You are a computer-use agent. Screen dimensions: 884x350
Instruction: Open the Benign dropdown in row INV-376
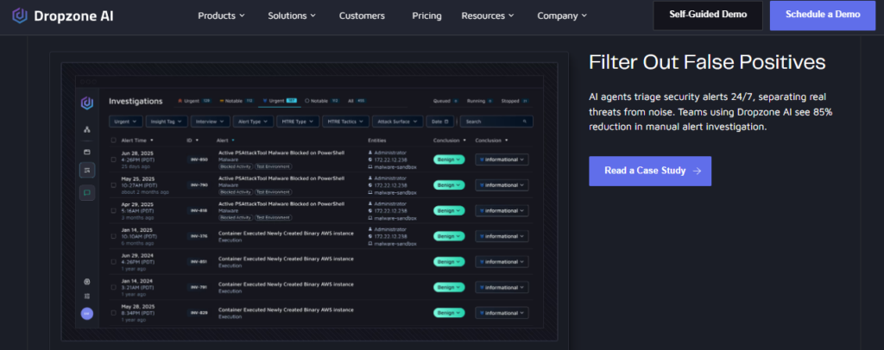click(449, 236)
